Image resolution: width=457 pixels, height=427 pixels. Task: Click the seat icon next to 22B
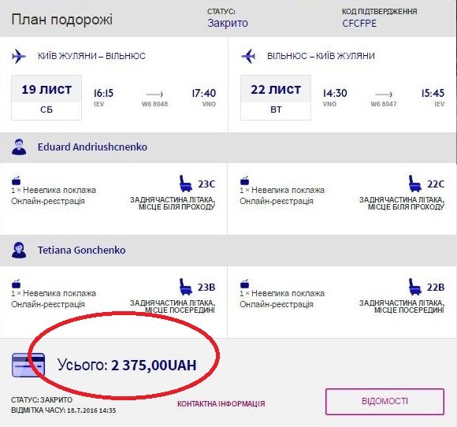pyautogui.click(x=414, y=287)
